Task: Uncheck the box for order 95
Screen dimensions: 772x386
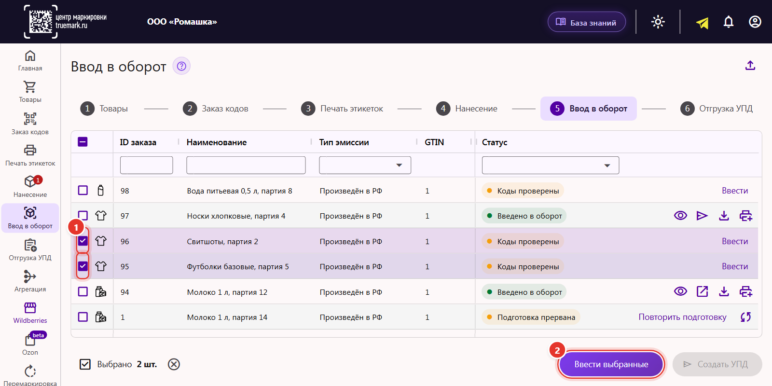Action: point(83,266)
